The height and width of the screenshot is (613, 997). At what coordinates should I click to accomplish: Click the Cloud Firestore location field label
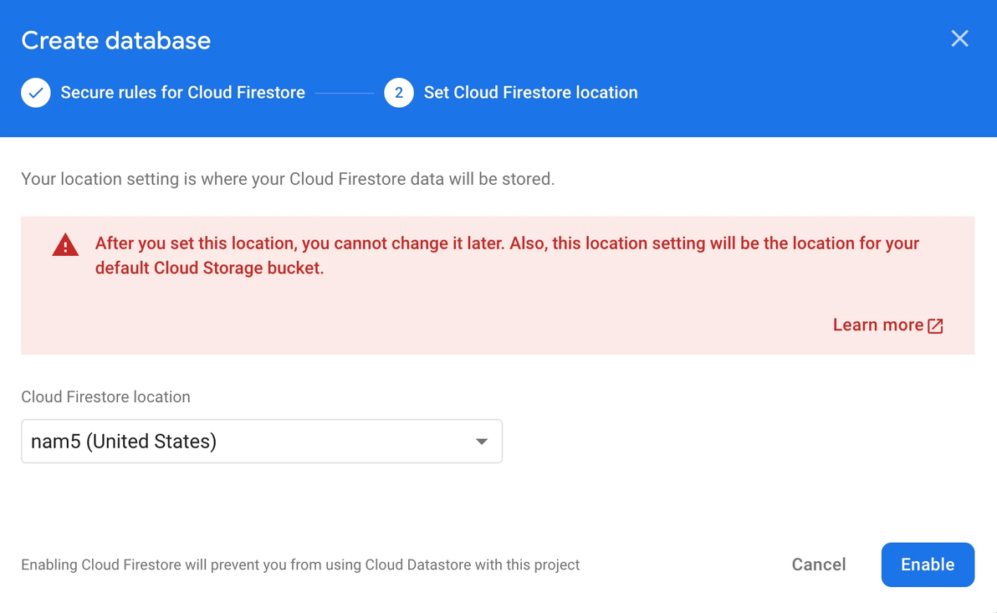click(105, 397)
